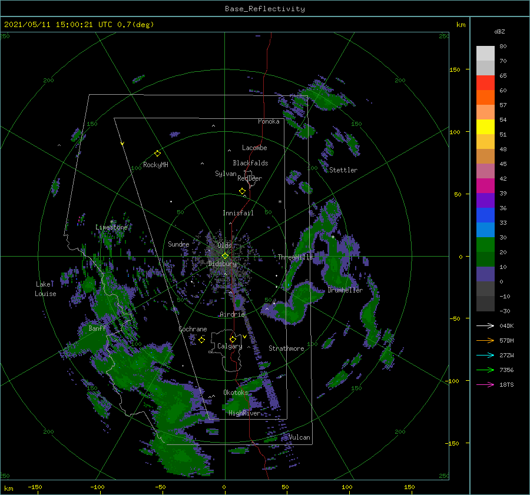
Task: Click the RedDeer label
Action: point(250,178)
